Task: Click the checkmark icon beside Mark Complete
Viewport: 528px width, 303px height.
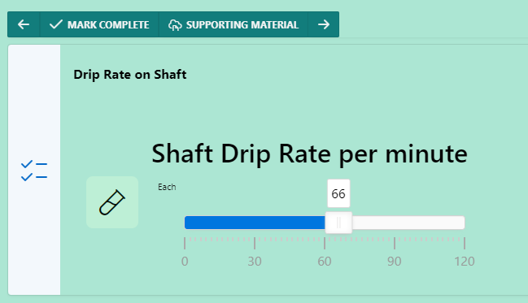Action: (x=56, y=24)
